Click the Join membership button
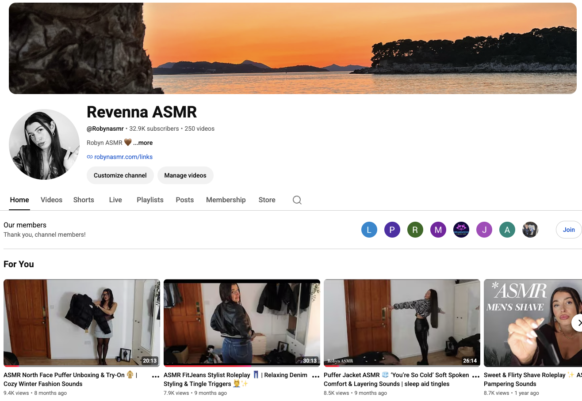This screenshot has height=401, width=582. click(x=569, y=230)
